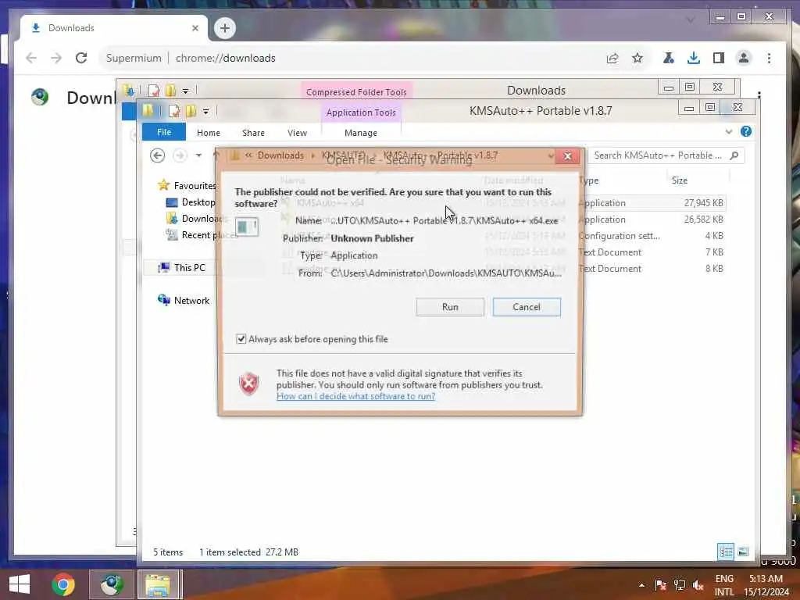Image resolution: width=800 pixels, height=600 pixels.
Task: Switch to the Share ribbon tab
Action: tap(253, 133)
